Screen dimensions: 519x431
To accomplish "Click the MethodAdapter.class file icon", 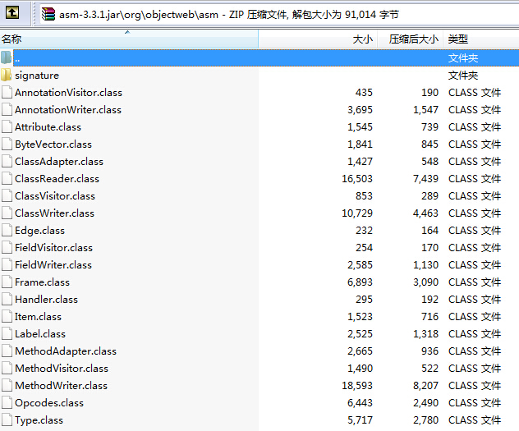I will [7, 351].
